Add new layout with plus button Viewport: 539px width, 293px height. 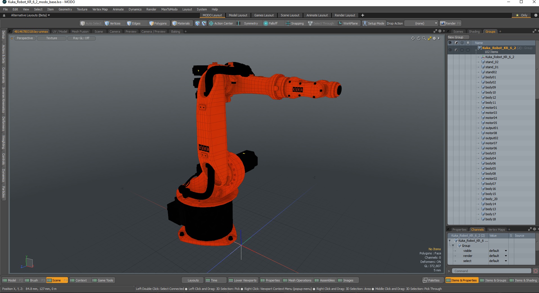pyautogui.click(x=363, y=15)
